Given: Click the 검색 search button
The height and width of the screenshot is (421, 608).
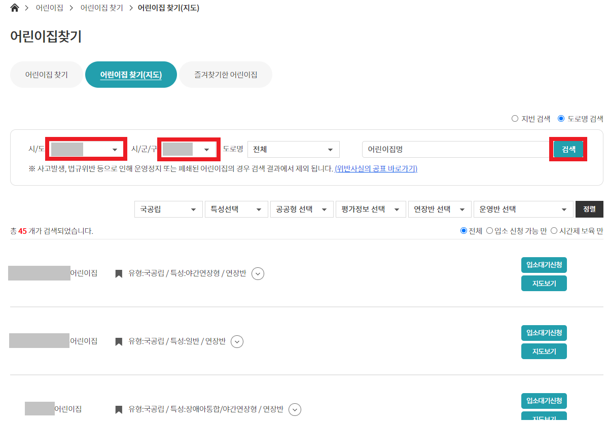Looking at the screenshot, I should 568,149.
